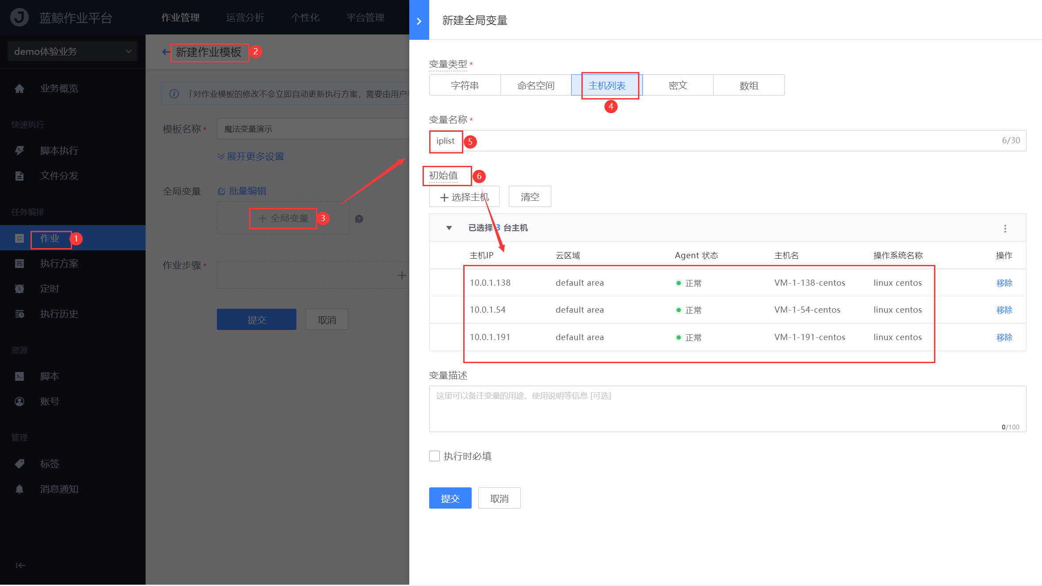This screenshot has height=586, width=1042.
Task: Select the 密文 variable type tab
Action: pos(678,85)
